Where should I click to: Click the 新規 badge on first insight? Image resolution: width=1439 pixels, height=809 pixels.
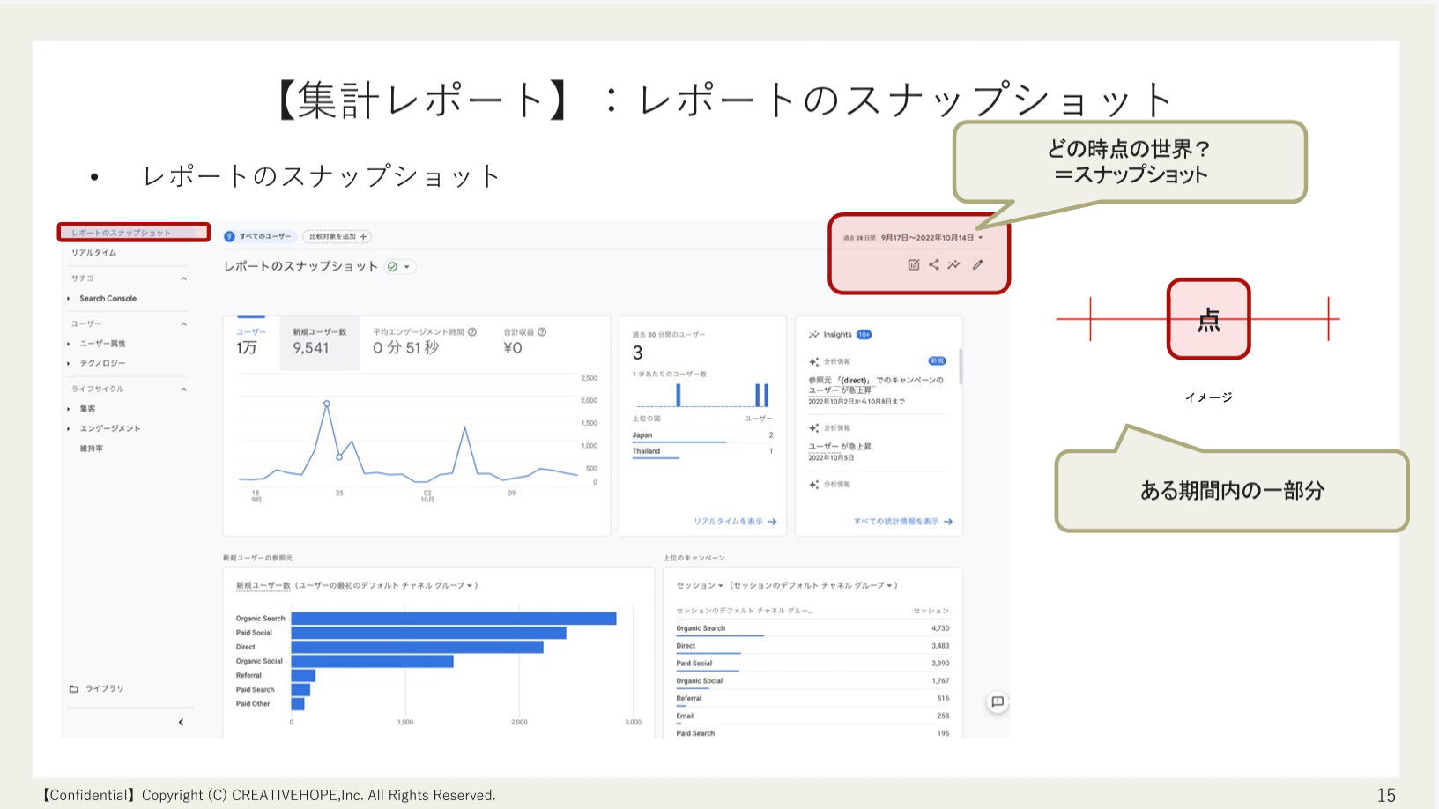(x=937, y=361)
